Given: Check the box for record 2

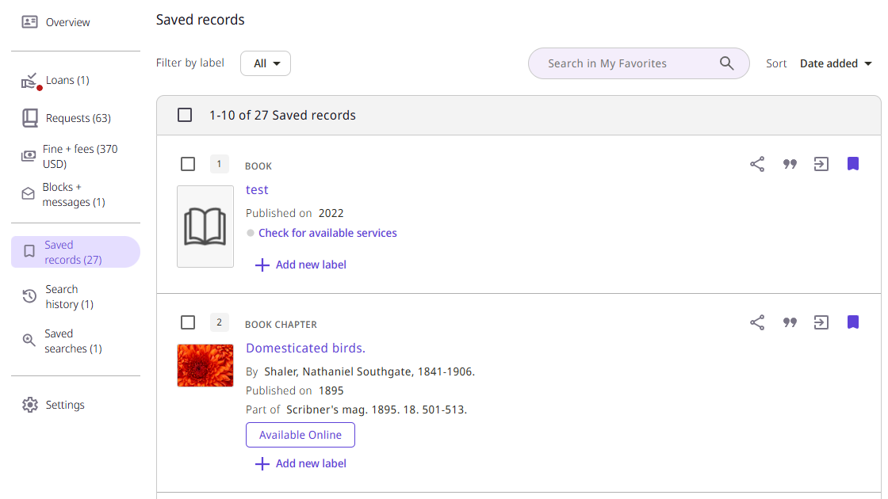Looking at the screenshot, I should click(x=188, y=322).
